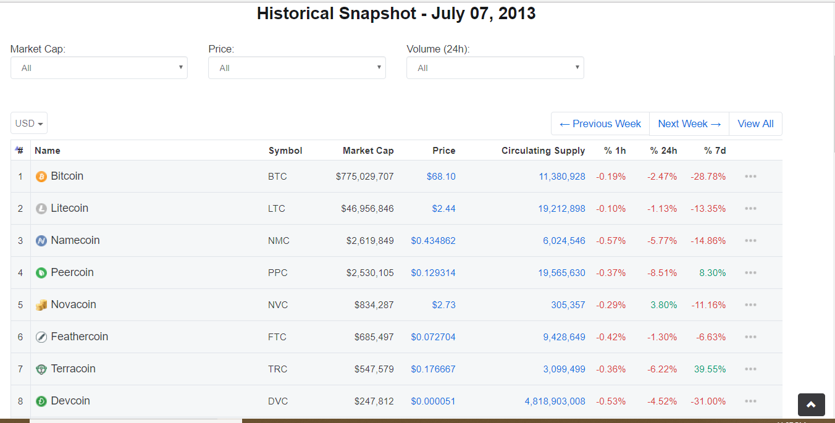Open the Price filter dropdown

[297, 68]
